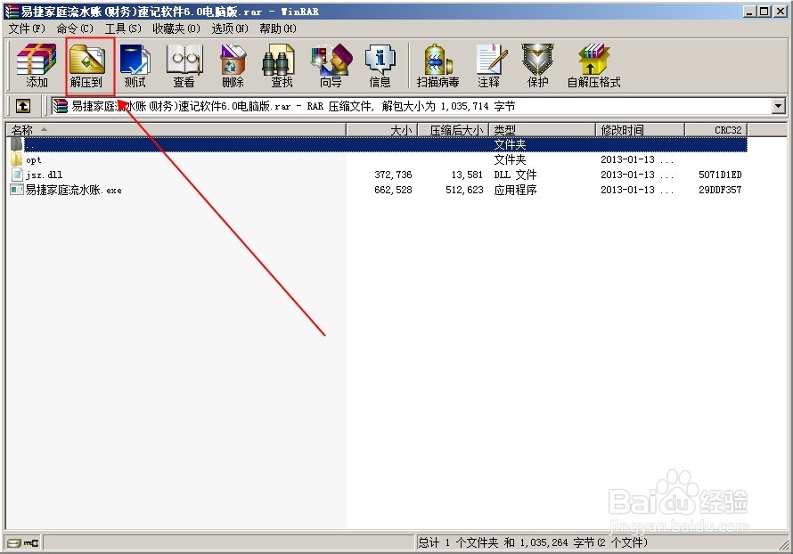Click the 删除 (Delete) toolbar icon
The width and height of the screenshot is (793, 554).
(x=233, y=66)
